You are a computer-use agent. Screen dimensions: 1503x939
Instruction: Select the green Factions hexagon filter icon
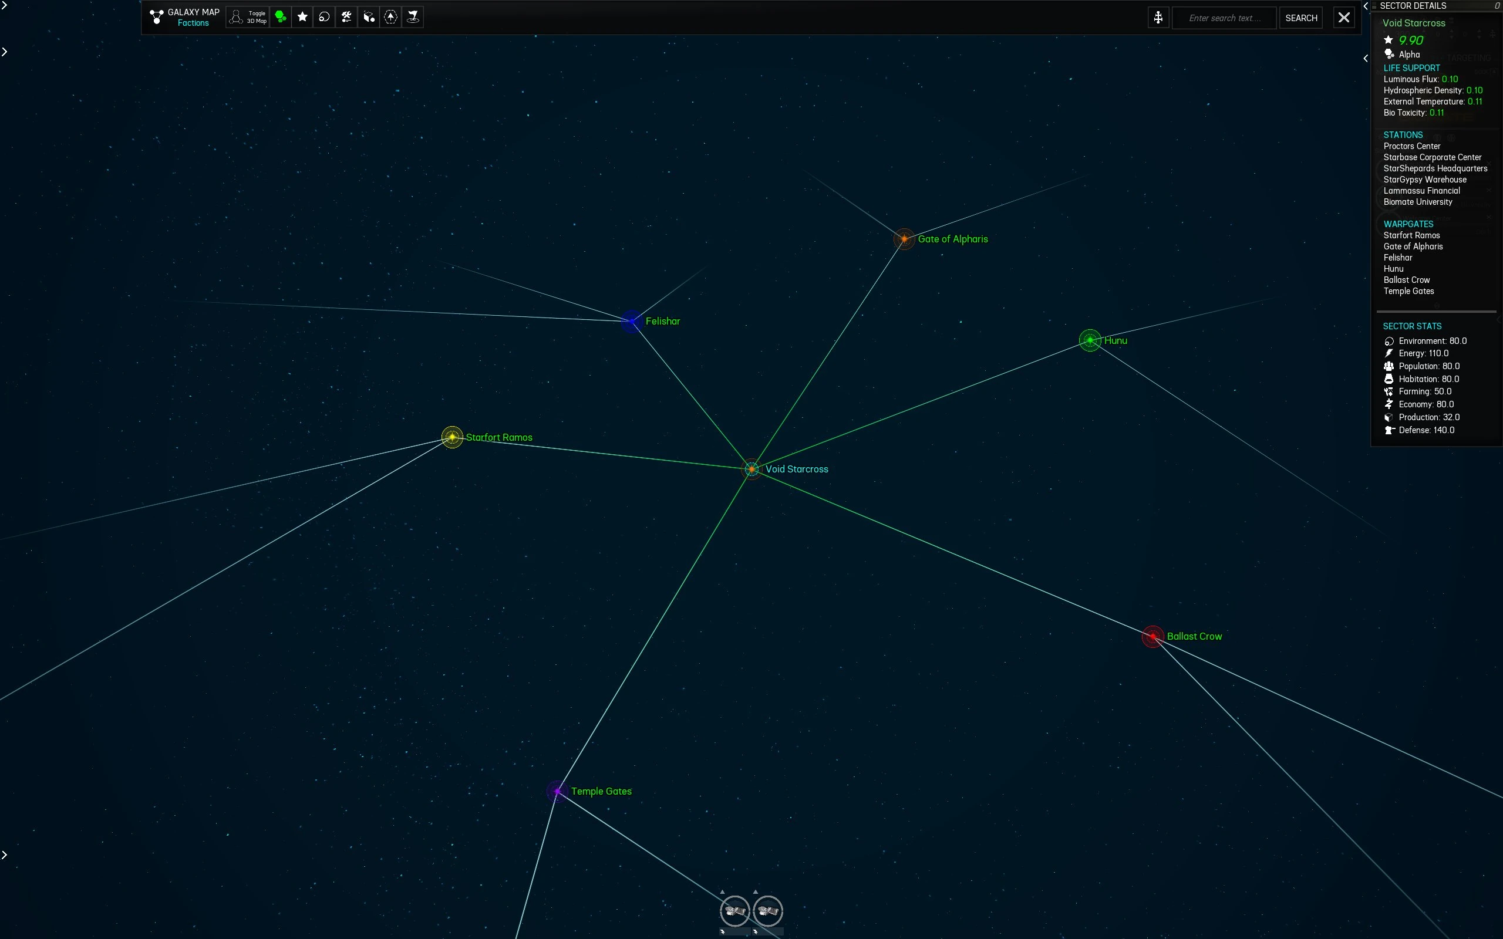pyautogui.click(x=280, y=17)
